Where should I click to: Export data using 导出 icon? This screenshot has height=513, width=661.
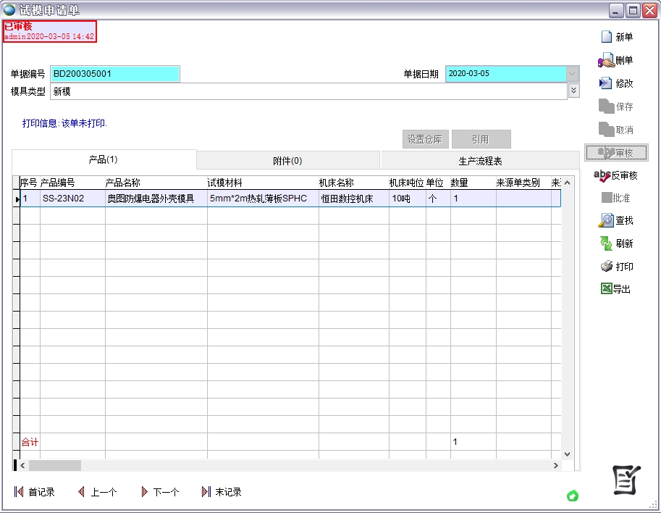(607, 289)
